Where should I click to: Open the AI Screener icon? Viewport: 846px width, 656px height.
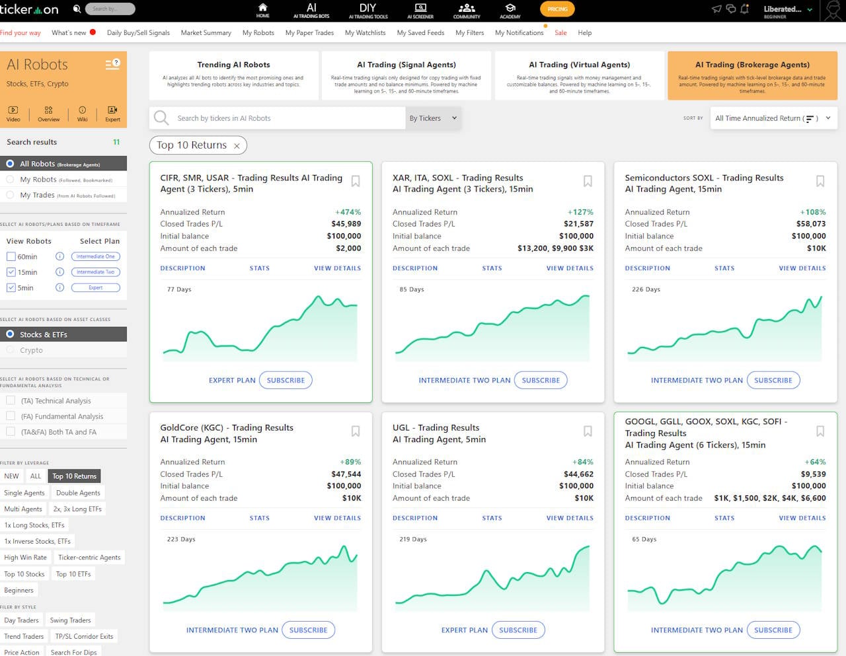pyautogui.click(x=420, y=10)
